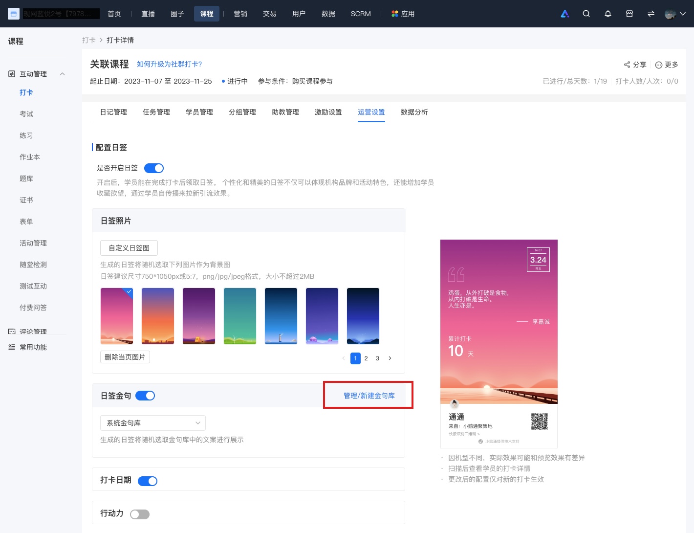Select the violet igloo background thumbnail
This screenshot has width=694, height=533.
(322, 316)
